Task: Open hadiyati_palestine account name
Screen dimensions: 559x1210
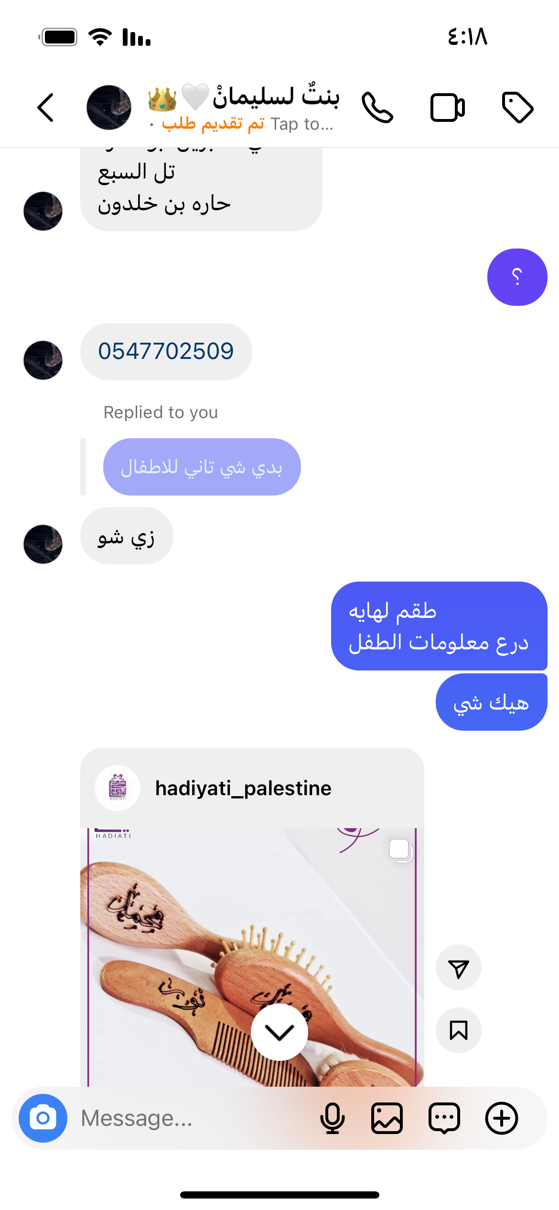Action: coord(243,788)
